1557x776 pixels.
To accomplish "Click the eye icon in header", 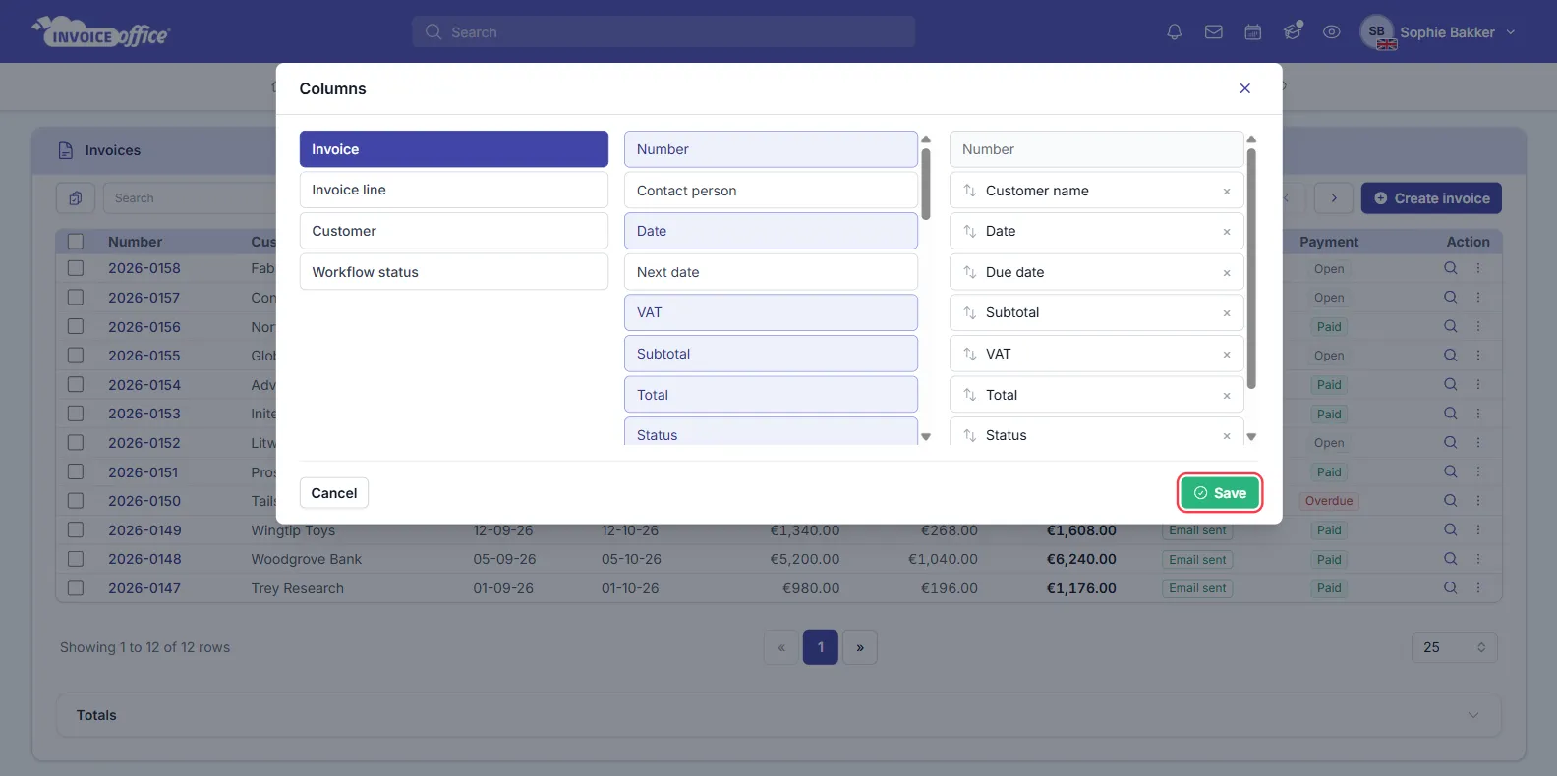I will (1331, 32).
